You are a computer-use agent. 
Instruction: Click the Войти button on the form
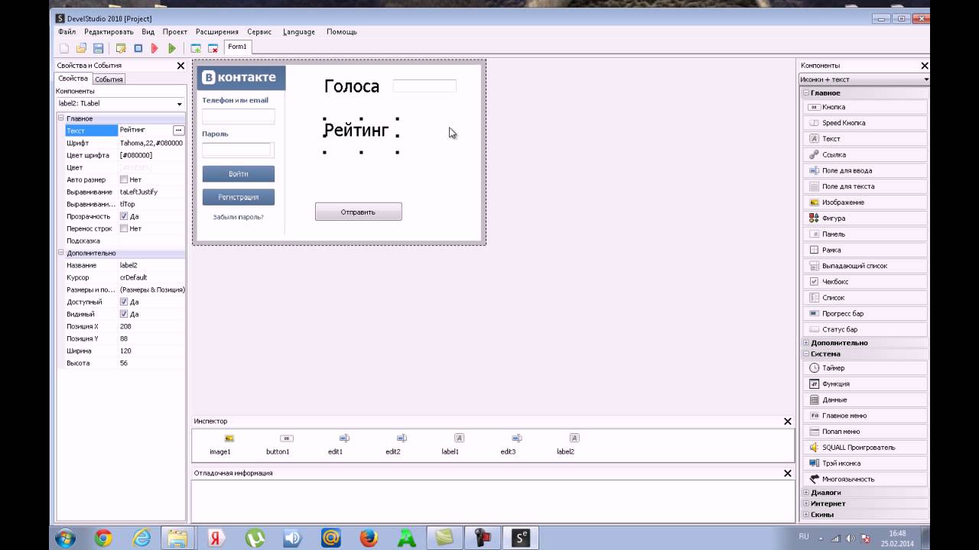238,174
